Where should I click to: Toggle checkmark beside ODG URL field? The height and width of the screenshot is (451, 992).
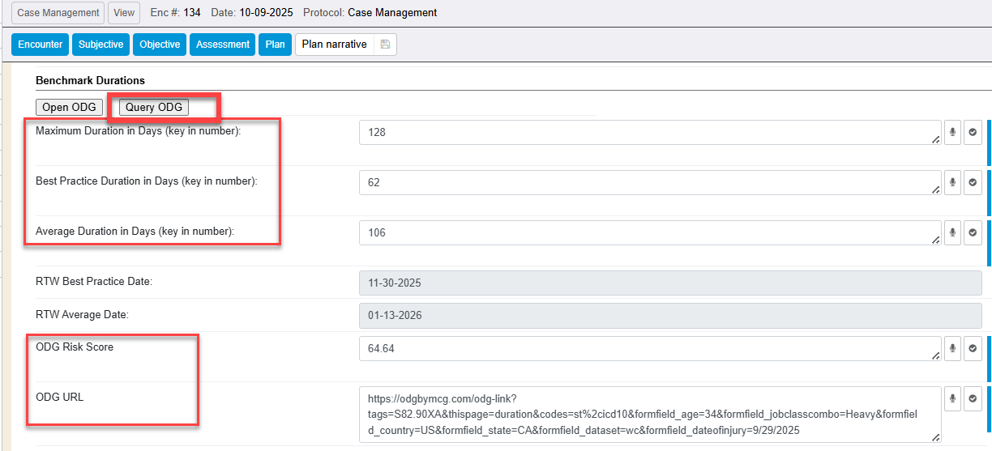pyautogui.click(x=972, y=398)
